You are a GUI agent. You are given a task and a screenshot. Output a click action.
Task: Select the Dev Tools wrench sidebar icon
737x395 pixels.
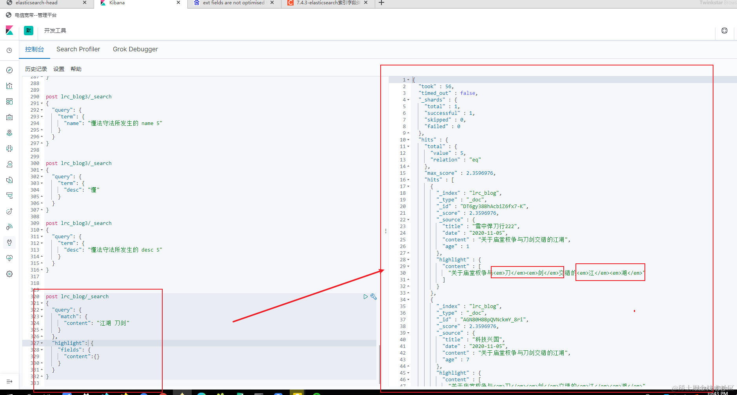click(9, 243)
